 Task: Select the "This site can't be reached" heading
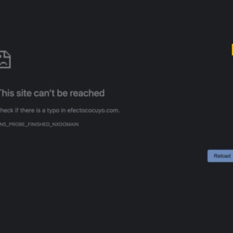coord(52,93)
